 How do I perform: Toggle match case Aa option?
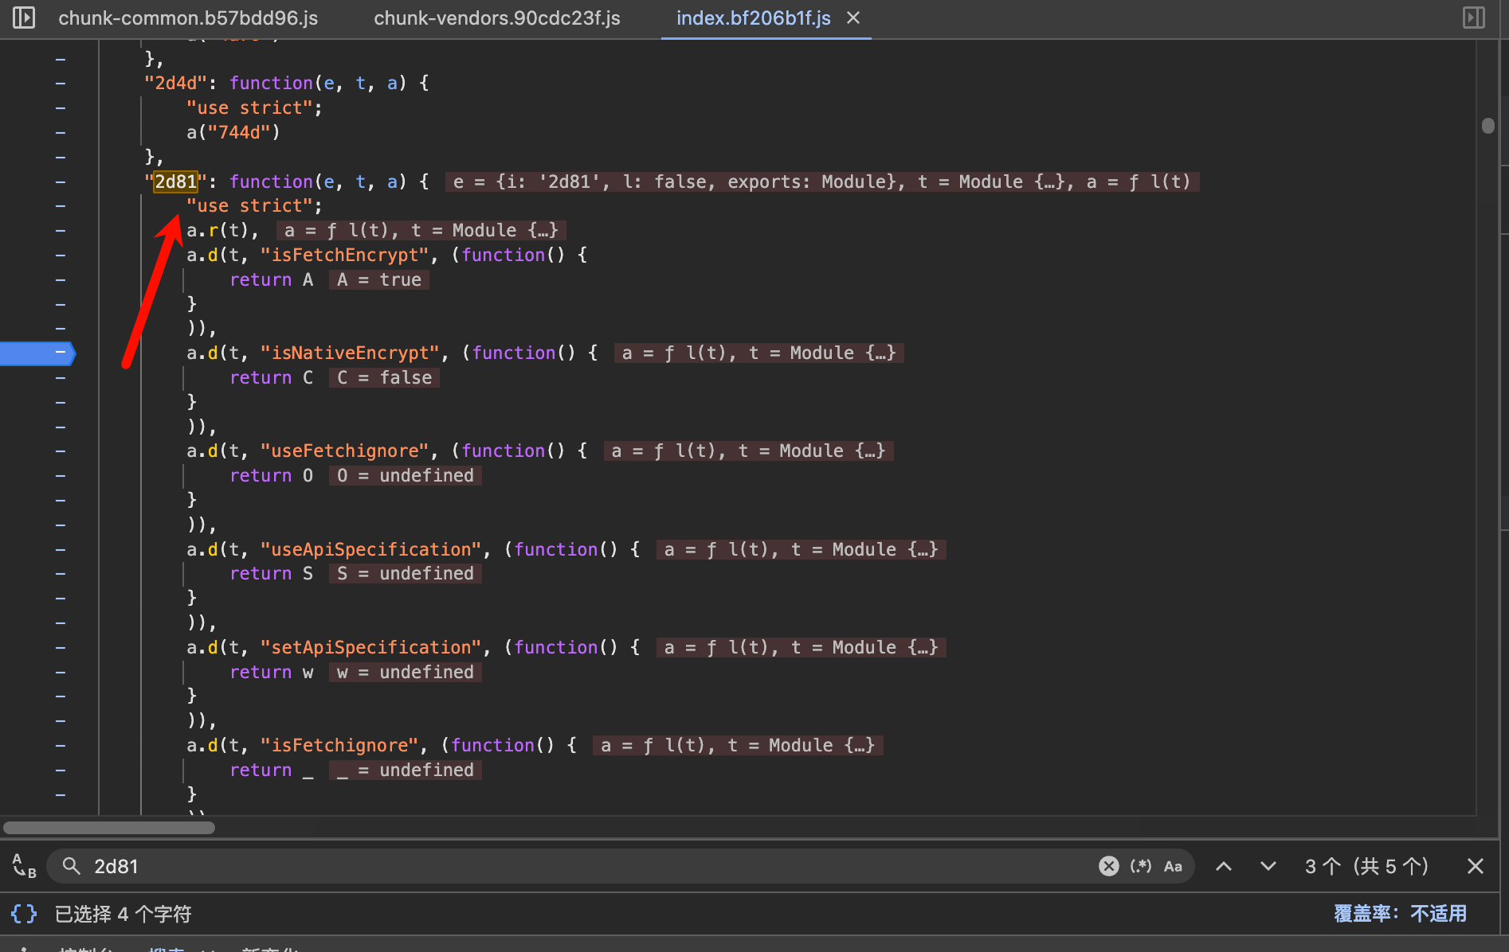point(1173,866)
